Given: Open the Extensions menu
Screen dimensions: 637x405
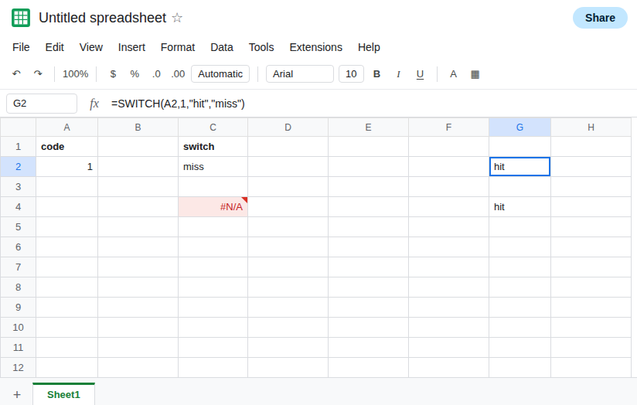Looking at the screenshot, I should (315, 47).
